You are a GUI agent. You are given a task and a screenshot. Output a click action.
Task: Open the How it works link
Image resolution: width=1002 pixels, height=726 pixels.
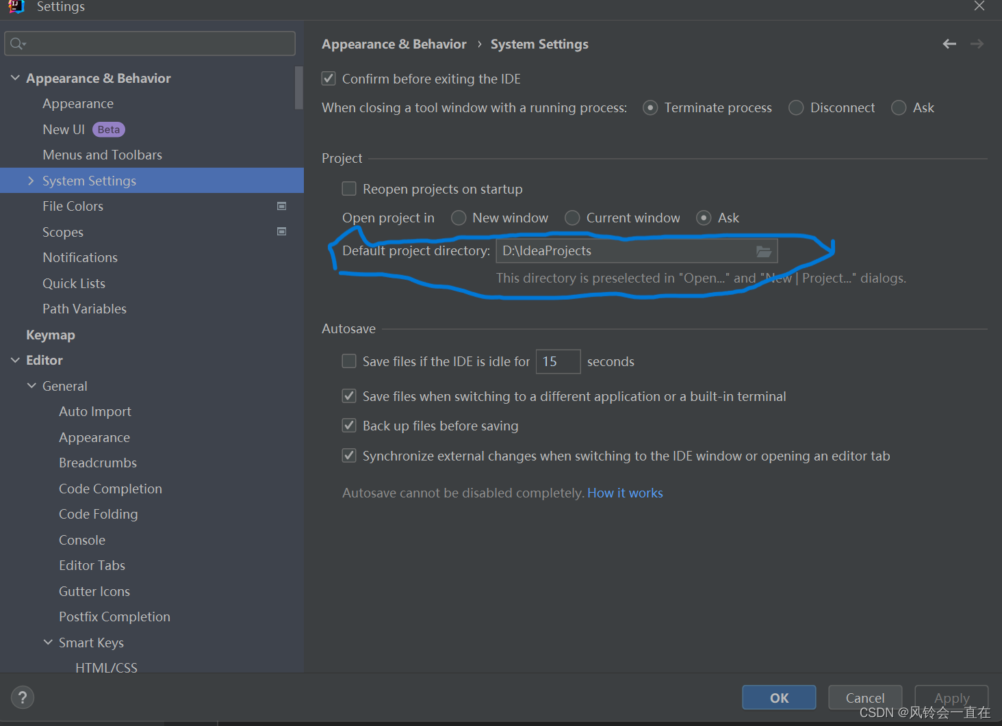(625, 493)
